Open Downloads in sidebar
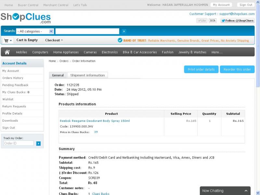This screenshot has width=260, height=195. coord(10,121)
